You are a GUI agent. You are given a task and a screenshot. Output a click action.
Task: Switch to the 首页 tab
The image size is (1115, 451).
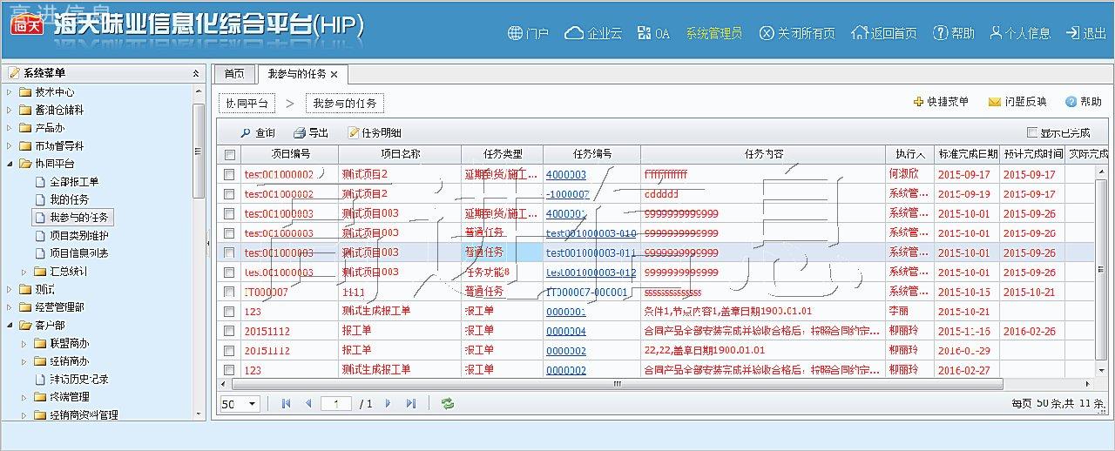(x=234, y=74)
